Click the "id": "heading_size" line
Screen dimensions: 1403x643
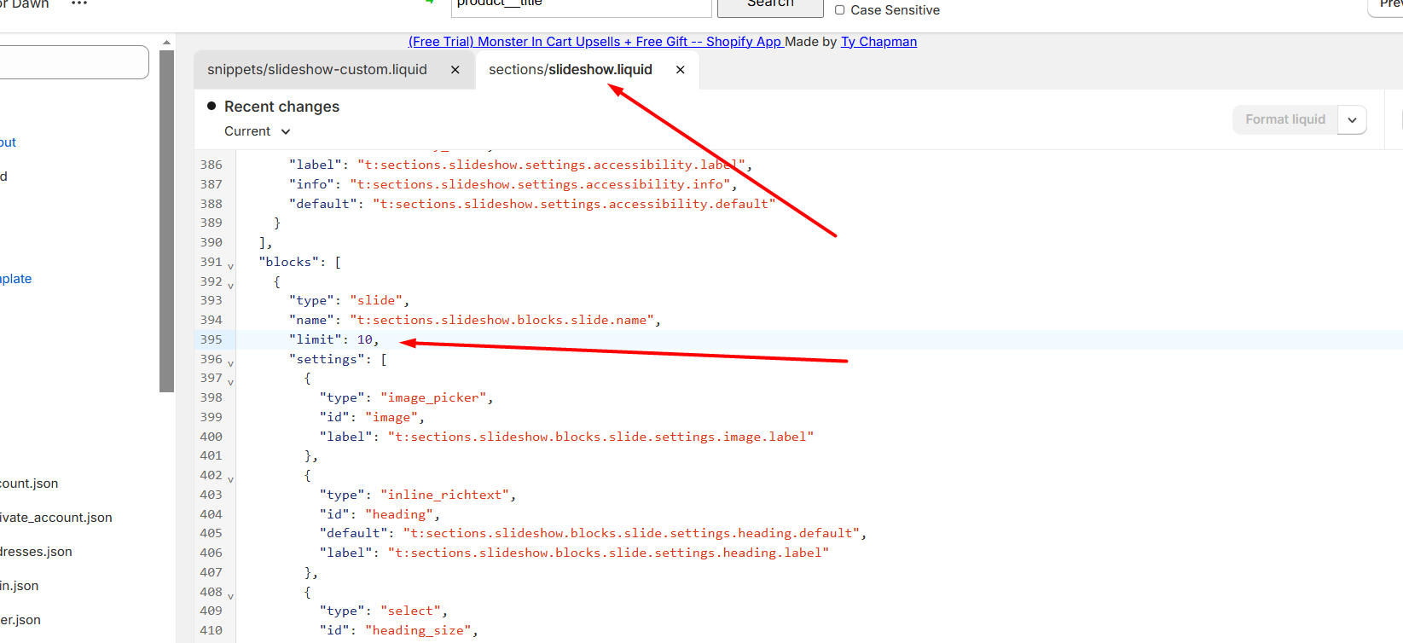tap(399, 630)
